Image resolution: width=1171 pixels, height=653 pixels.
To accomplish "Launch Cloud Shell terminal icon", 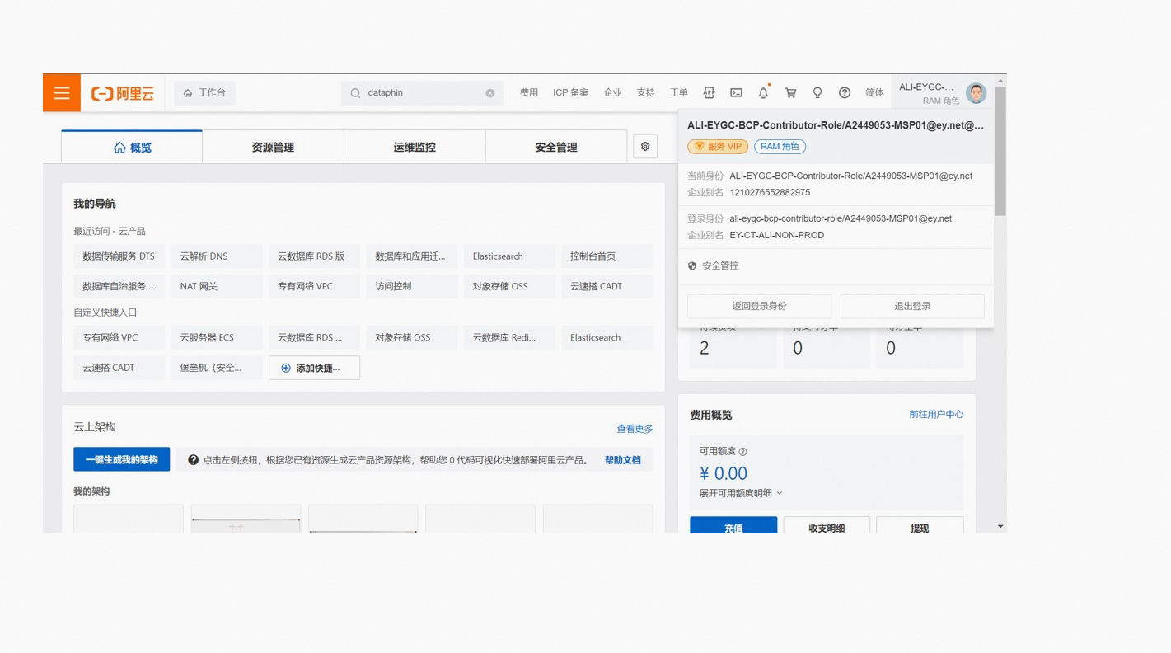I will click(x=736, y=93).
